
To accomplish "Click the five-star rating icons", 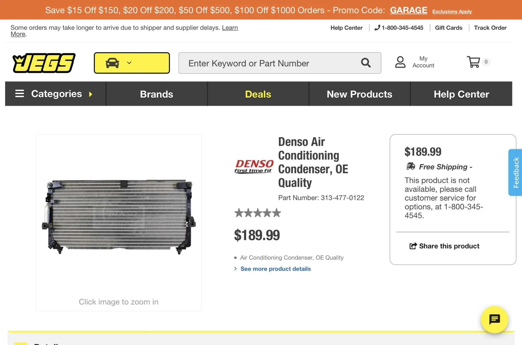I will point(257,213).
